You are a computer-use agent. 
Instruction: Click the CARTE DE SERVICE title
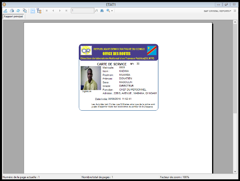112,64
